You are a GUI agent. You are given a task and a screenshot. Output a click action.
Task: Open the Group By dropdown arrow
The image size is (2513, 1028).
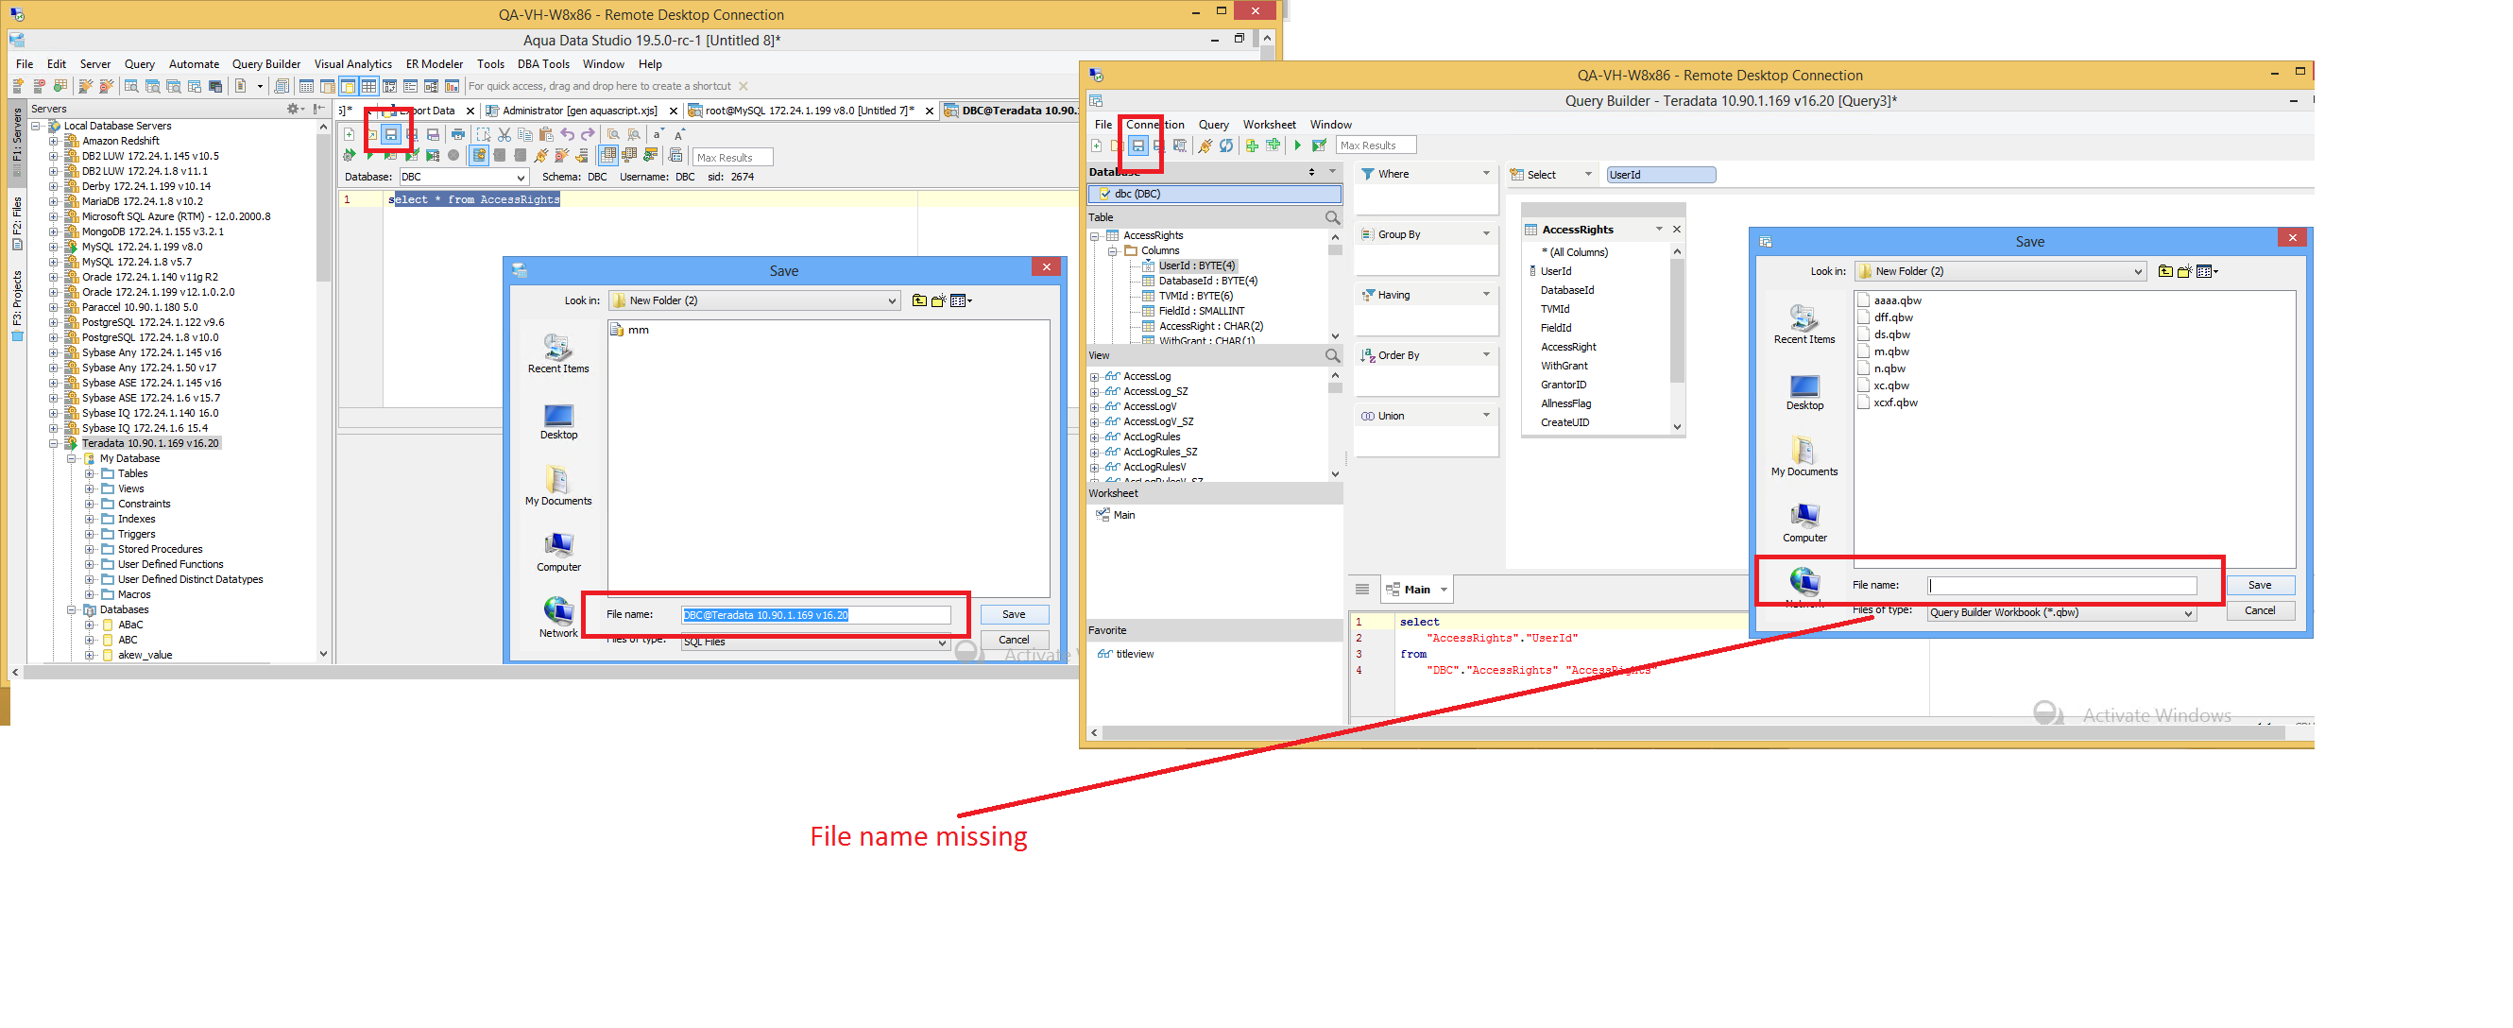pos(1486,234)
